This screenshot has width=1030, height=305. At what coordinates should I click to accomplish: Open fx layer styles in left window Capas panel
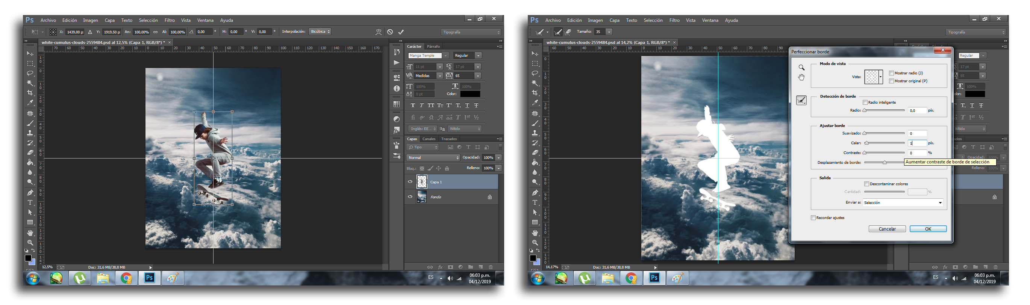pyautogui.click(x=440, y=267)
